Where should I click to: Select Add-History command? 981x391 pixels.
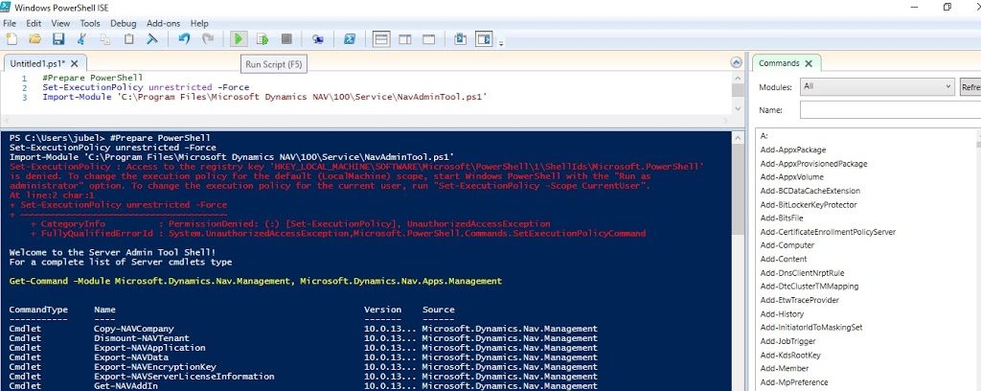coord(782,314)
